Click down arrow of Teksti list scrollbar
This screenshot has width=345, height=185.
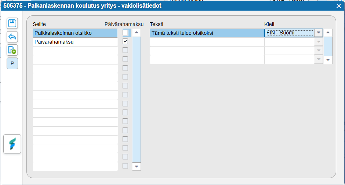328,60
